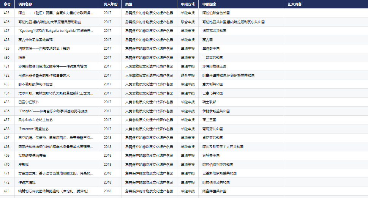The image size is (368, 198).
Task: Select the 2017 year cell in row 438
Action: (x=107, y=129)
